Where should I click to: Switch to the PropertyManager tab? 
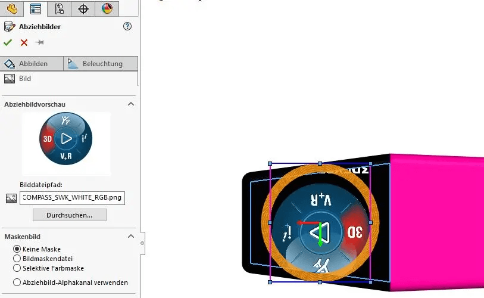(x=36, y=8)
